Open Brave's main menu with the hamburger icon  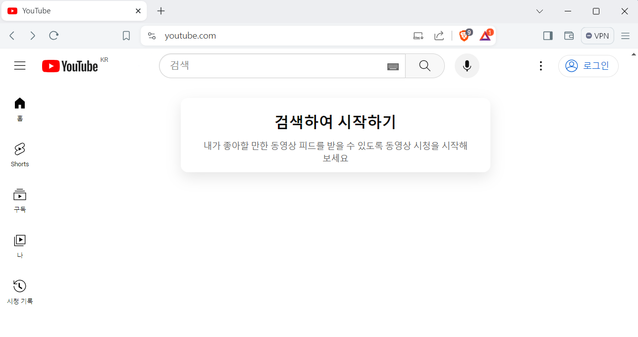pyautogui.click(x=625, y=35)
